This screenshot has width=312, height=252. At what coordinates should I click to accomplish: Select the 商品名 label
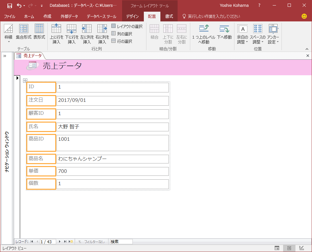(41, 159)
